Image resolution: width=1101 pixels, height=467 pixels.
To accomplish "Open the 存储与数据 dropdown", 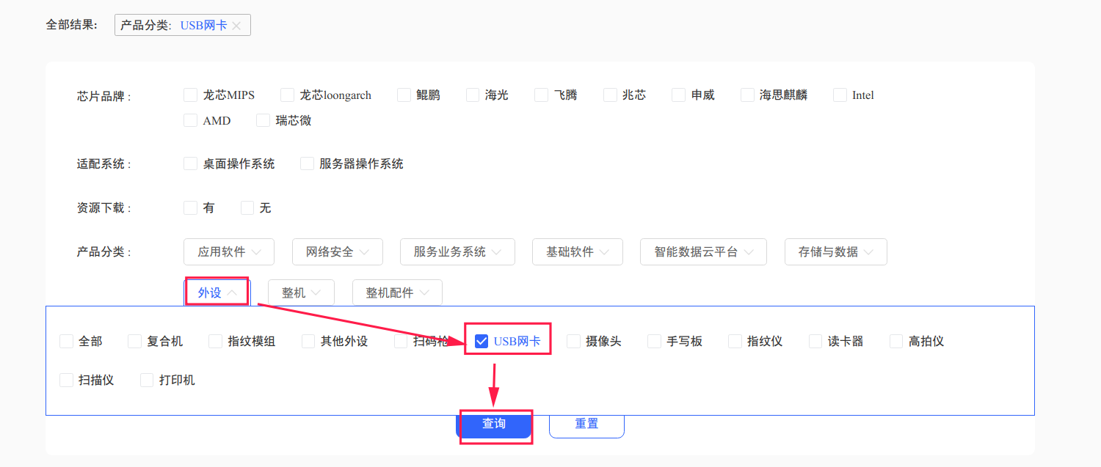I will coord(836,251).
